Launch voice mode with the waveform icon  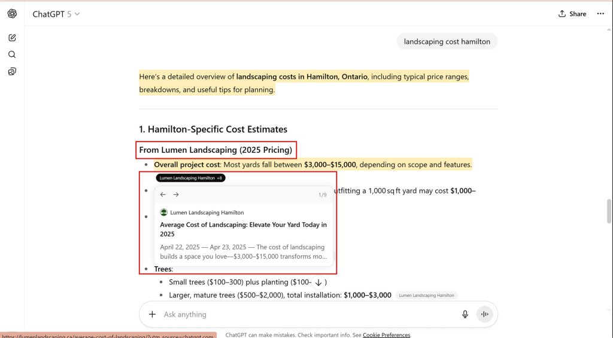coord(485,314)
